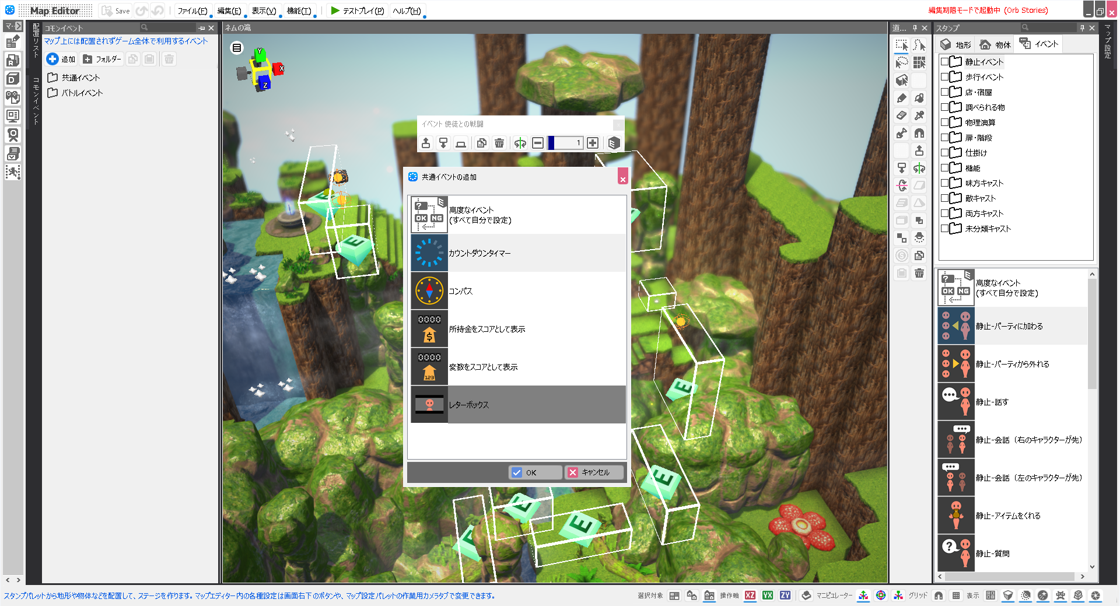
Task: Check the 静止イベント folder checkbox
Action: (x=944, y=62)
